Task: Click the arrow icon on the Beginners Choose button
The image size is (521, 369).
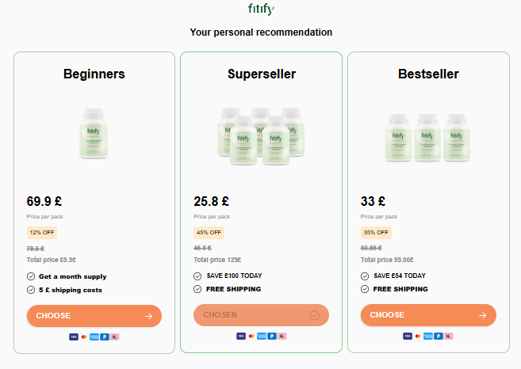Action: click(x=149, y=316)
